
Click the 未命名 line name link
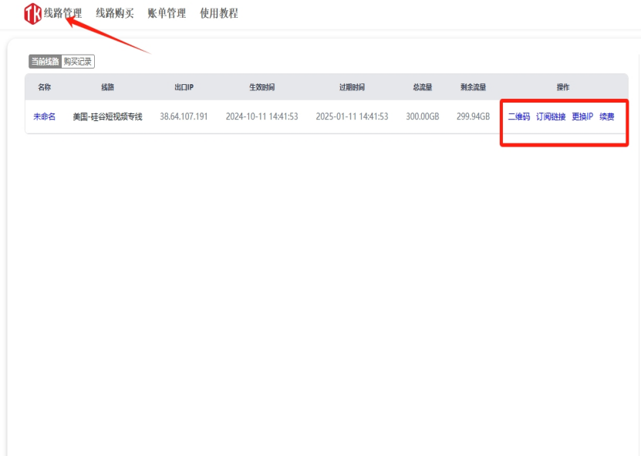coord(44,117)
